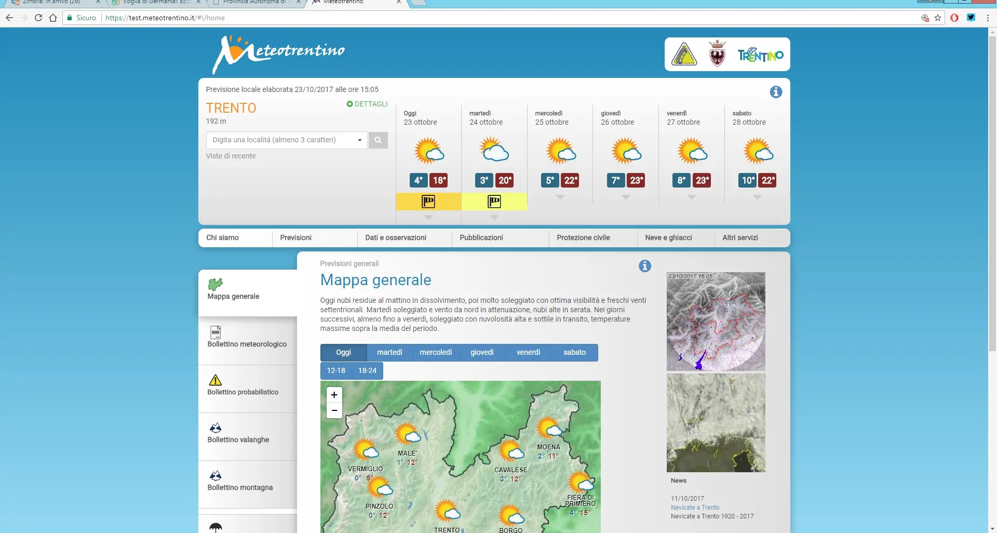Expand details arrow under giovedì forecast
The width and height of the screenshot is (997, 533).
click(x=626, y=197)
